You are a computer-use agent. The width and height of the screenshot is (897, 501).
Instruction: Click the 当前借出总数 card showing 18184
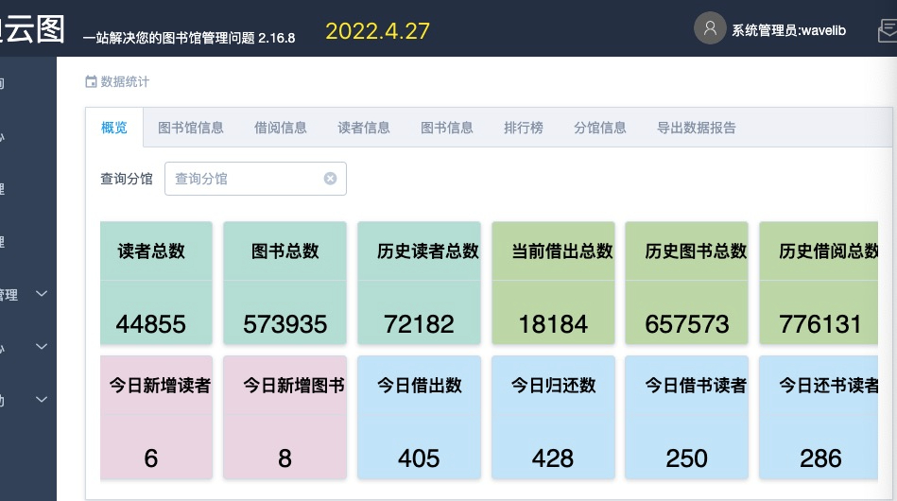553,283
